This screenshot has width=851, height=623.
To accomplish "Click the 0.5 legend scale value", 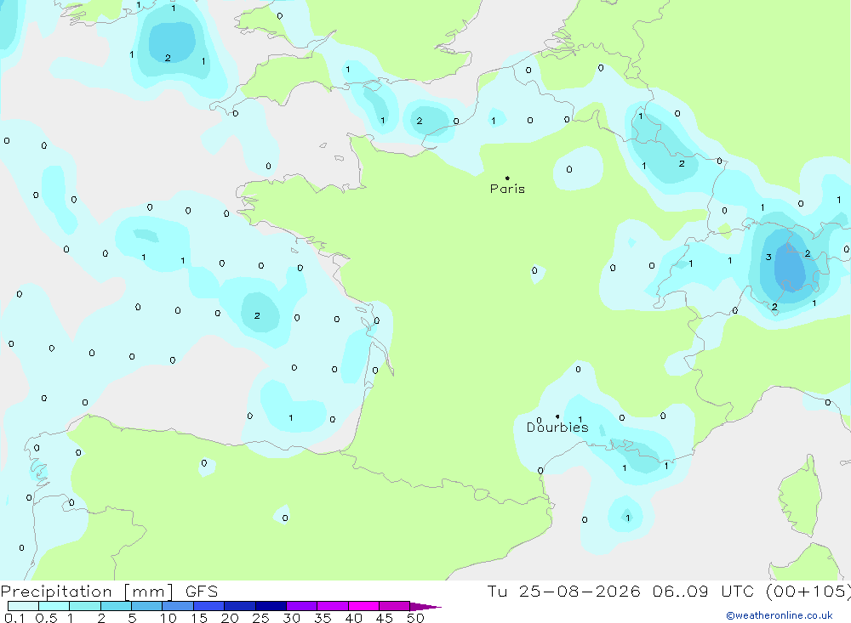I will coord(46,618).
